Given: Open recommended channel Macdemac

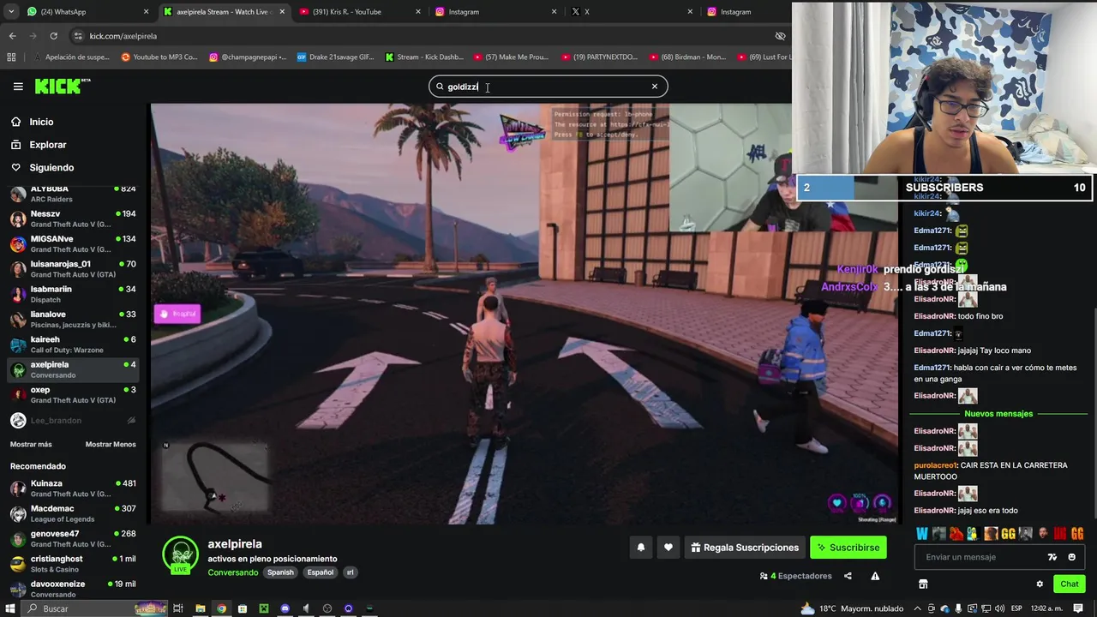Looking at the screenshot, I should coord(73,513).
